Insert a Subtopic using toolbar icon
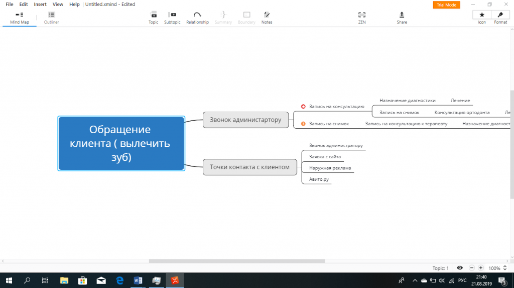The width and height of the screenshot is (514, 288). (x=172, y=17)
